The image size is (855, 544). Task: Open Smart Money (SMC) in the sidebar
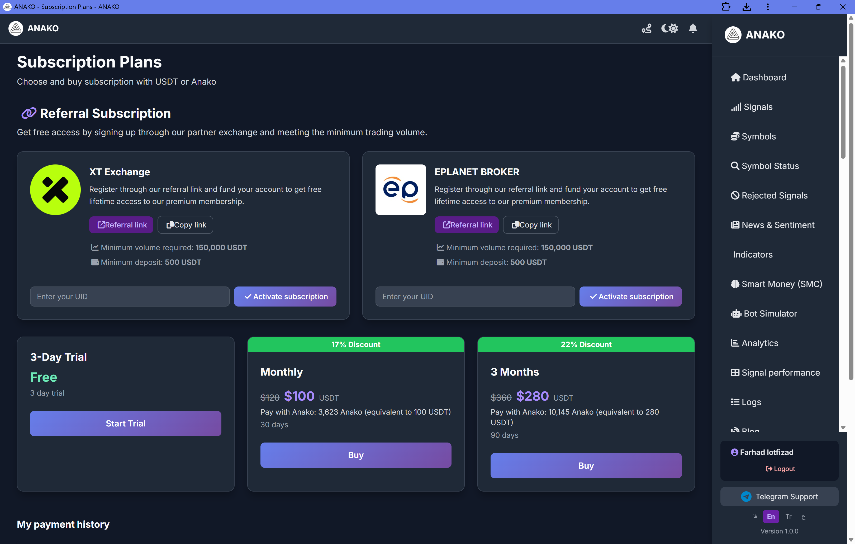776,284
